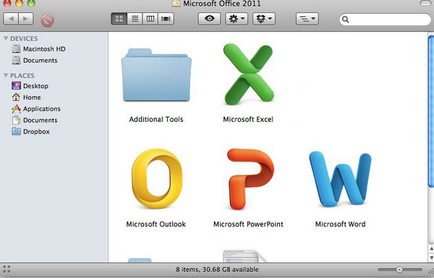The width and height of the screenshot is (434, 278).
Task: Click the sidebar customize button at bottom-left
Action: pos(7,269)
